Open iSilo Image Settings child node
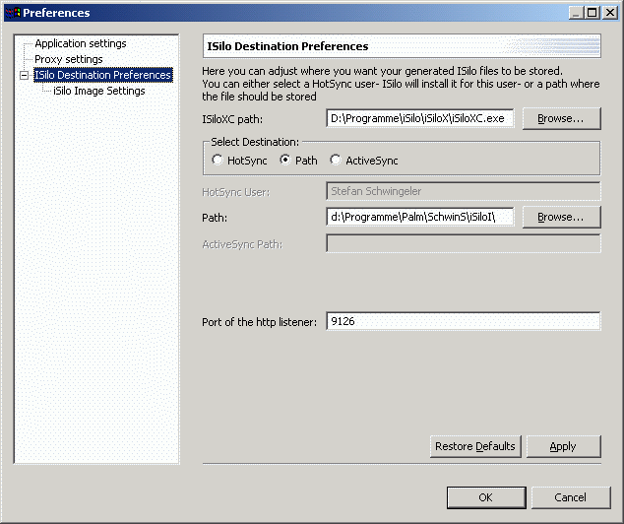This screenshot has width=624, height=524. pos(99,91)
